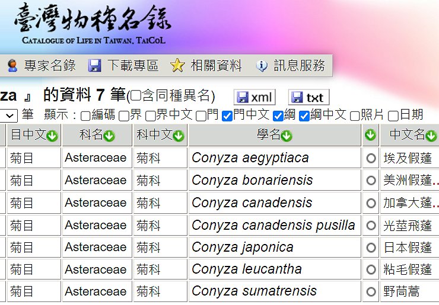Open the records-per-page dropdown before 筆
Screen dimensions: 439x305
point(9,115)
